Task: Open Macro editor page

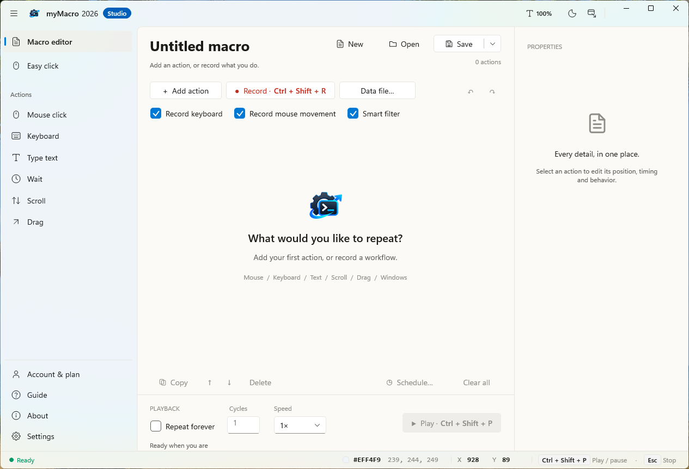Action: (x=68, y=42)
